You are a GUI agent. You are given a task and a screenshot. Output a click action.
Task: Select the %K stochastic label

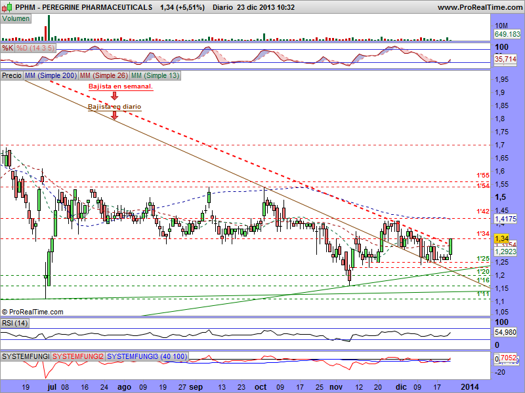click(x=7, y=48)
